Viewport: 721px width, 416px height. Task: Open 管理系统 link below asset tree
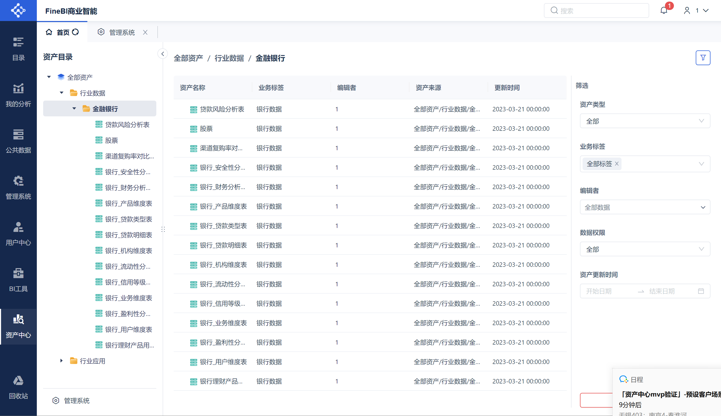pyautogui.click(x=76, y=401)
